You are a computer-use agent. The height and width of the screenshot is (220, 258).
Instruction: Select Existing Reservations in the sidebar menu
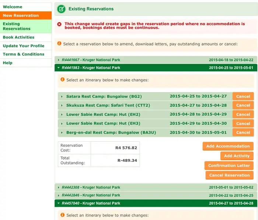[26, 26]
